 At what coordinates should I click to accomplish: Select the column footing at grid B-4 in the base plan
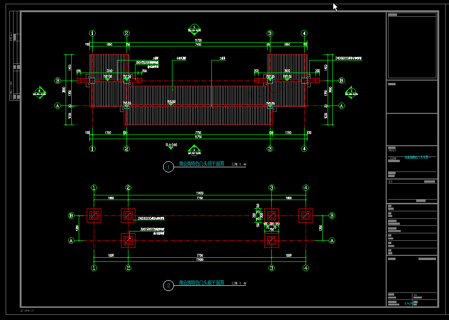point(306,216)
